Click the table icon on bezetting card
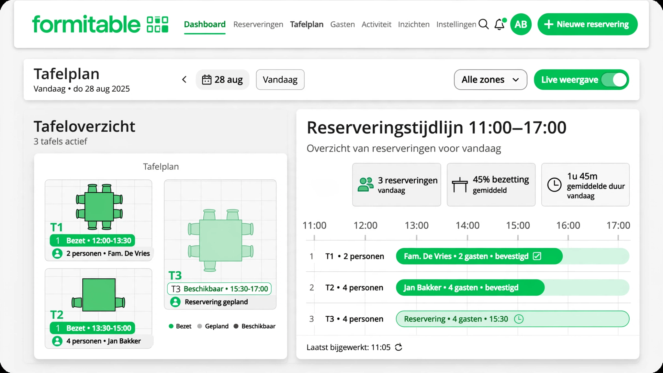This screenshot has width=663, height=373. click(460, 185)
